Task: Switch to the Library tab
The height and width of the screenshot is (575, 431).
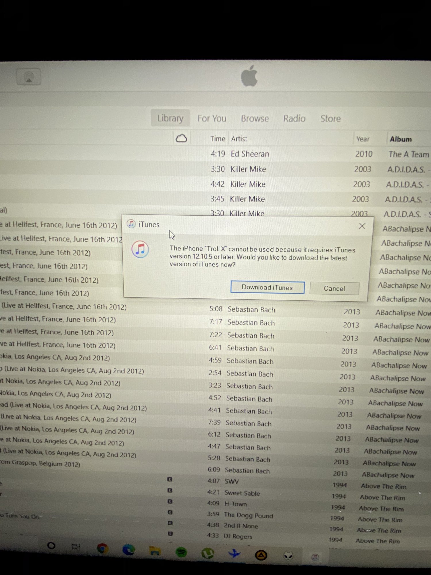Action: pyautogui.click(x=170, y=118)
